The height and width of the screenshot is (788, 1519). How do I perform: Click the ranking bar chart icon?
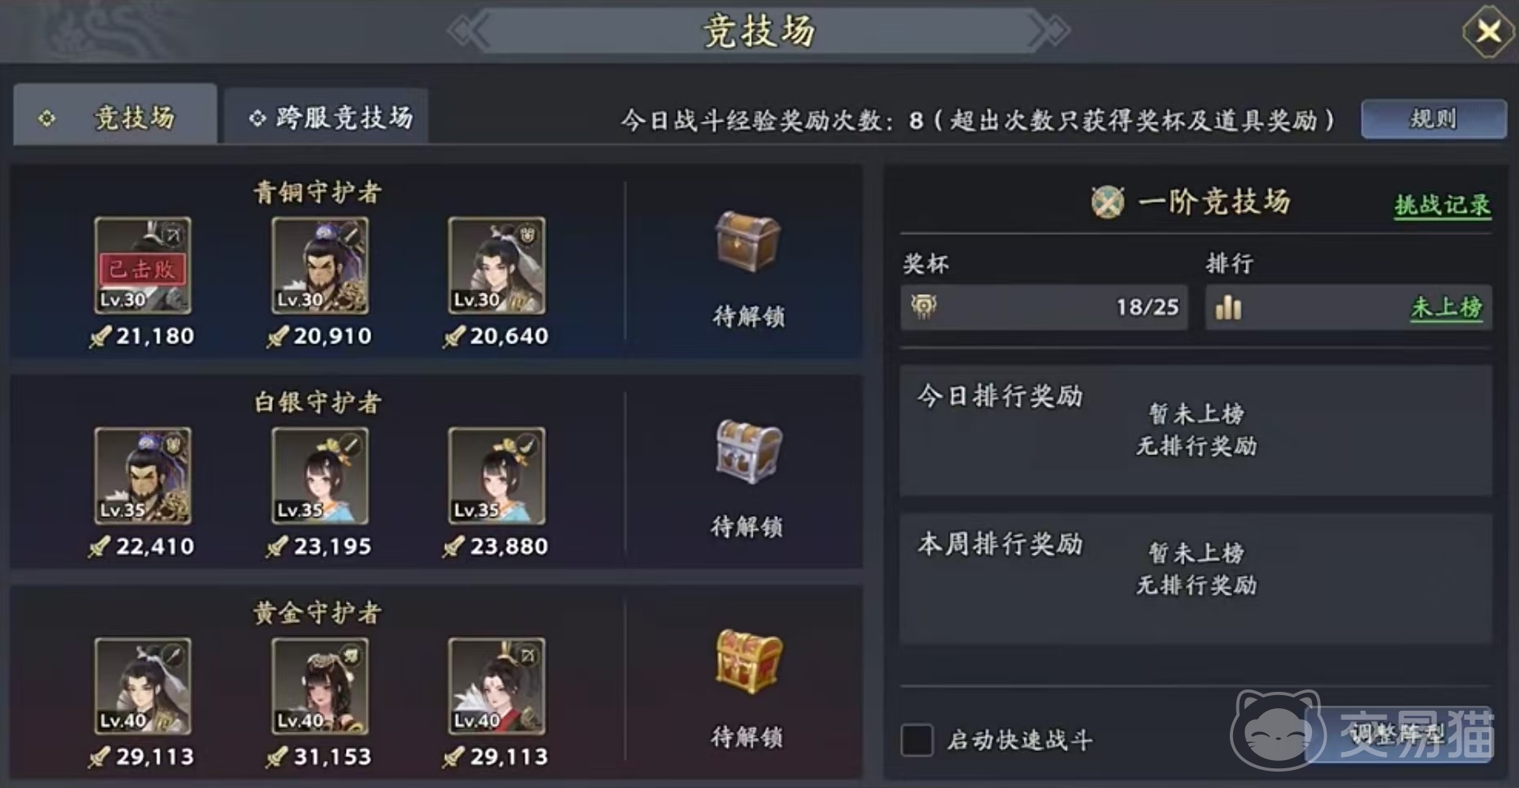(1228, 307)
